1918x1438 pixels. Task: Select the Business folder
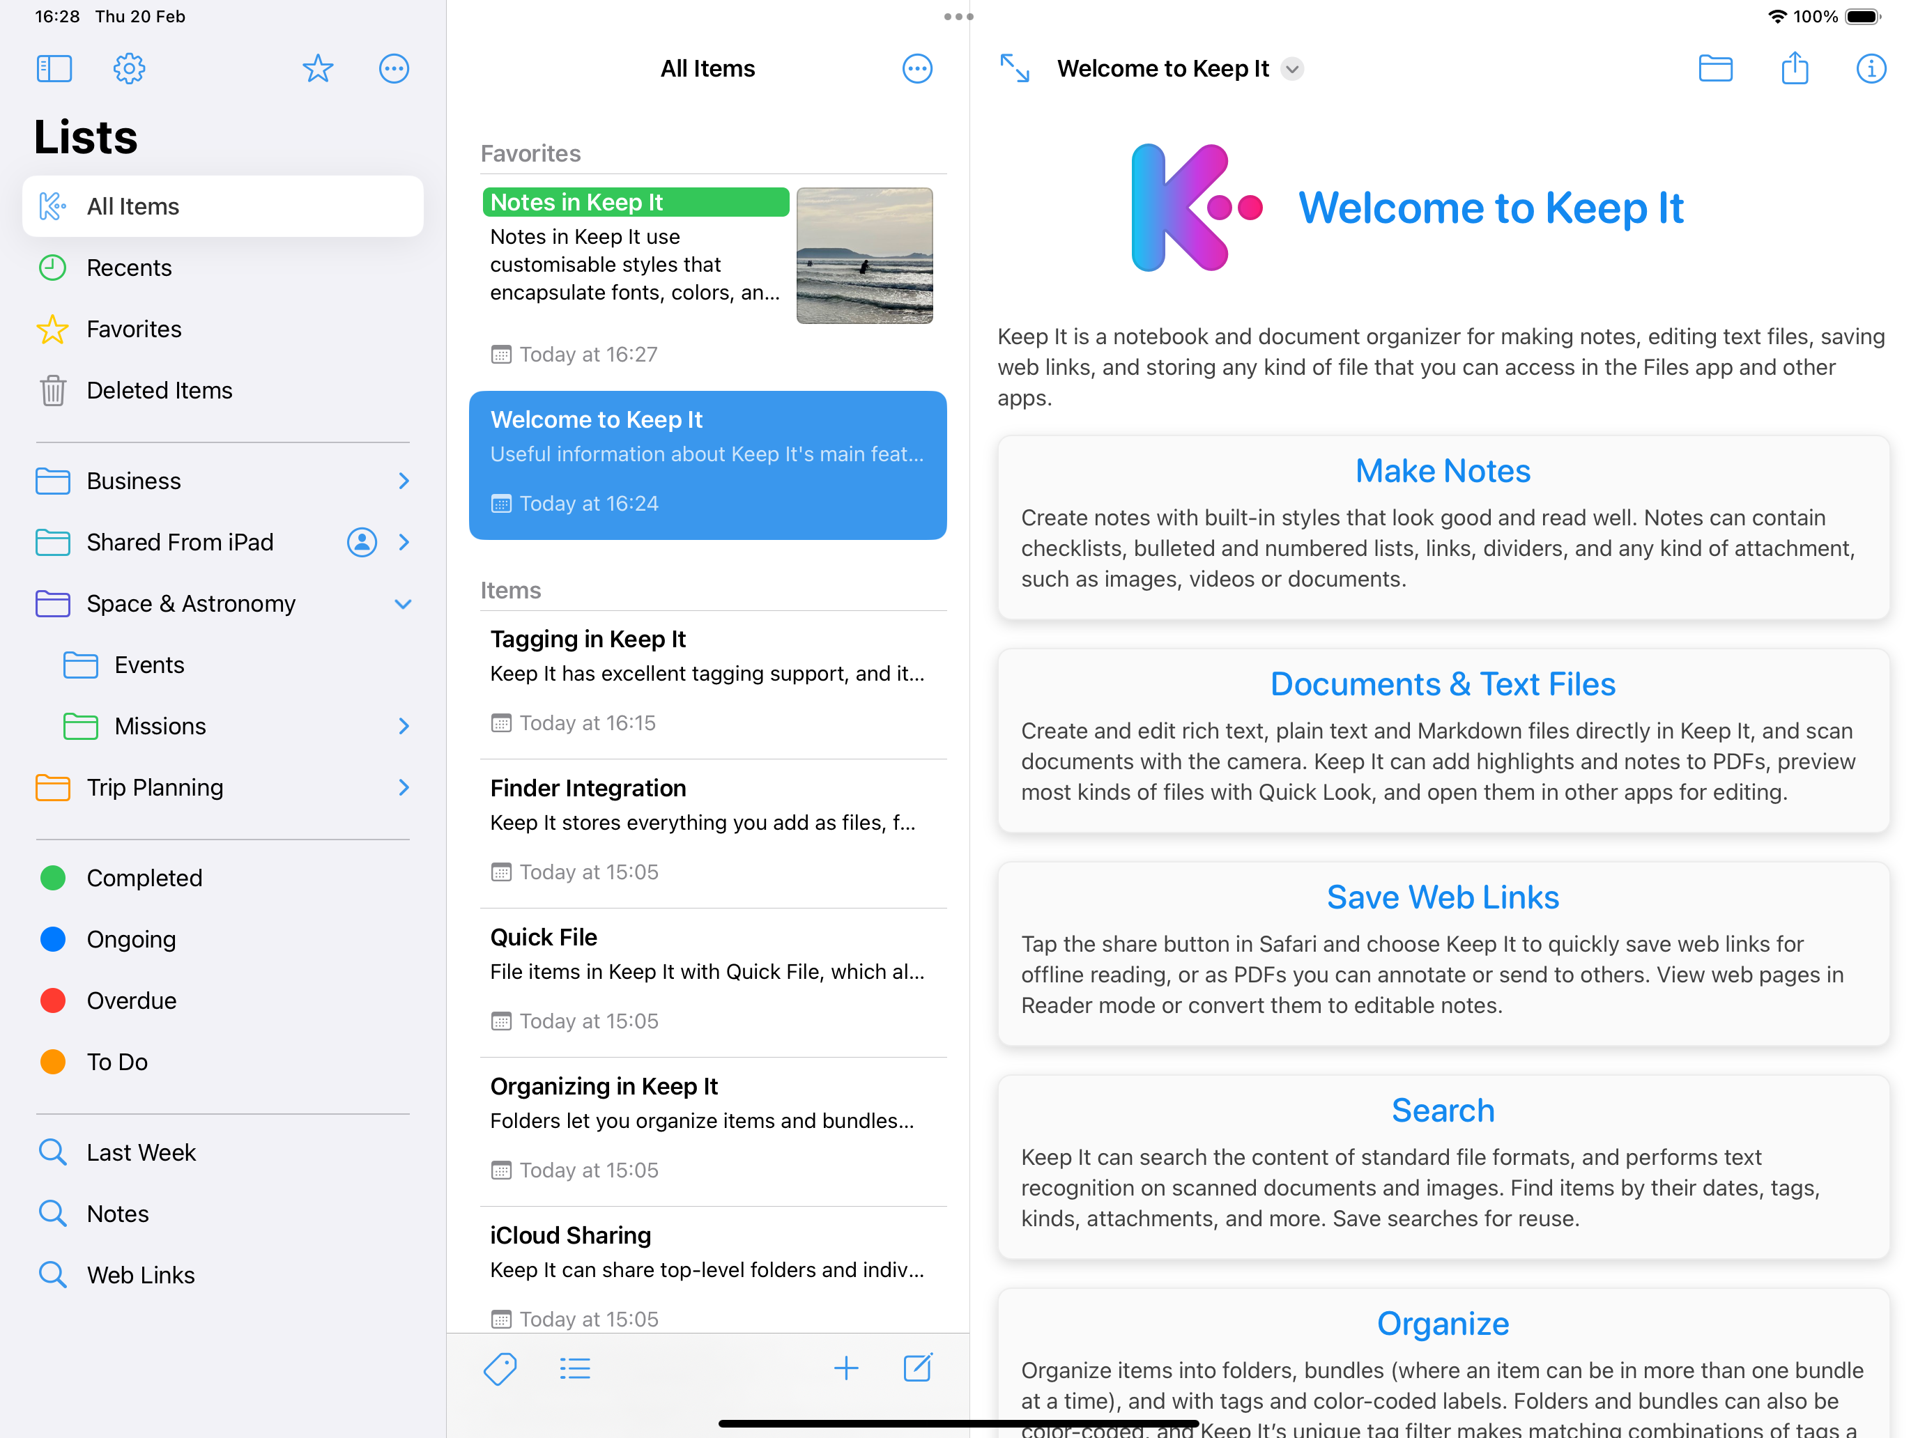coord(223,481)
